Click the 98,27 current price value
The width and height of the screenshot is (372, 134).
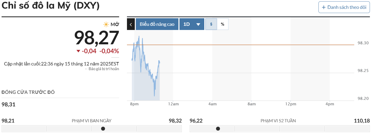click(97, 38)
